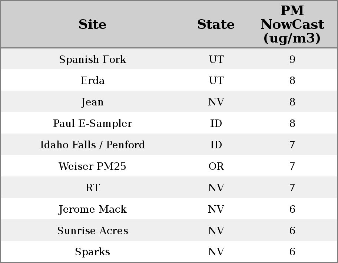Click the State column header
This screenshot has width=338, height=263.
[216, 25]
